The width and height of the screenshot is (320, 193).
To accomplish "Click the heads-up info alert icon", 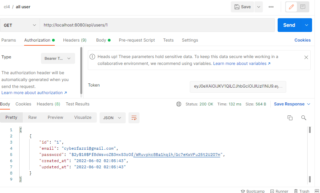I will coord(92,57).
